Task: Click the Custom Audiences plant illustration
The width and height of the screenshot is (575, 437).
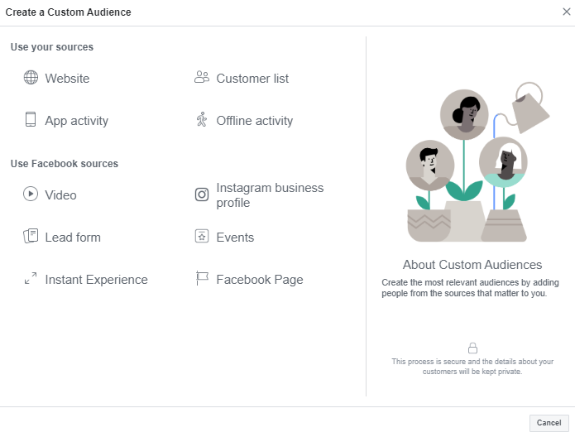Action: click(x=472, y=164)
